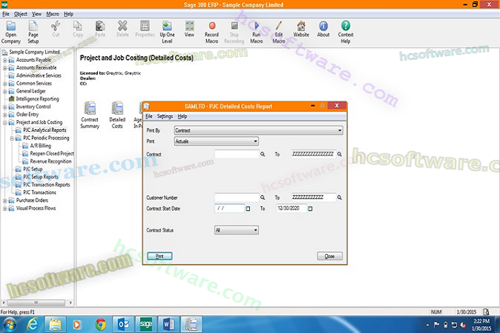This screenshot has width=500, height=333.
Task: Select A/R Billing in tree
Action: click(40, 146)
